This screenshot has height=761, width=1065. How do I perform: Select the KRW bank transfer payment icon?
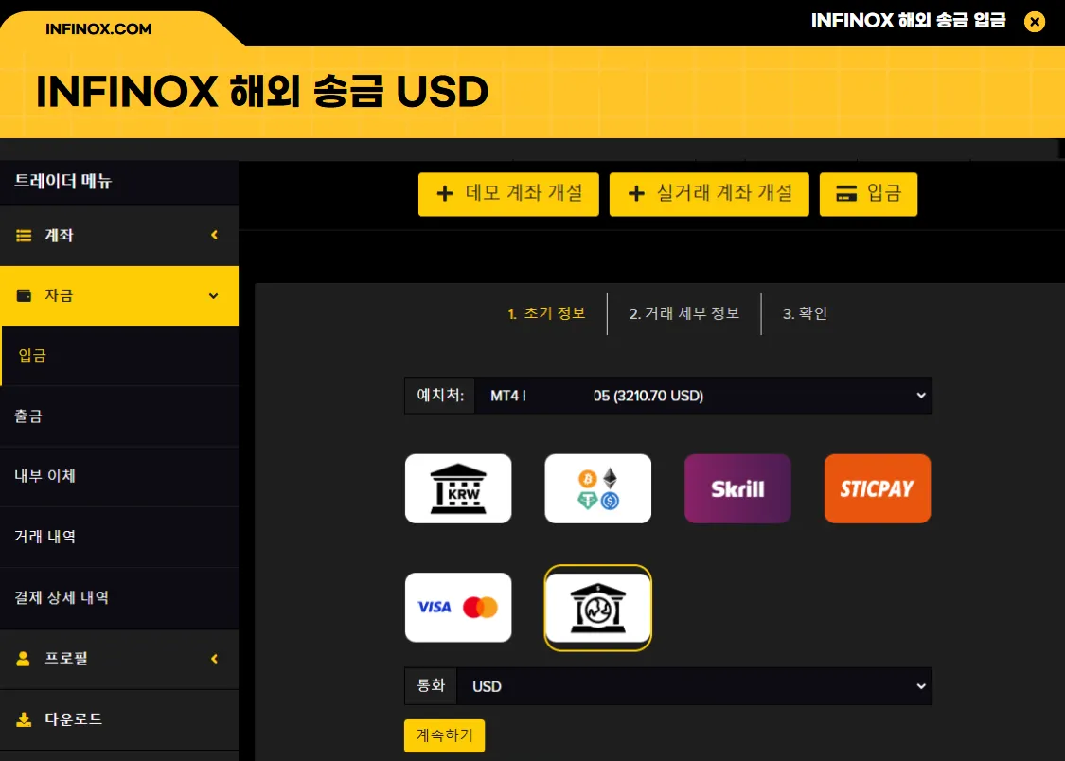[x=458, y=488]
